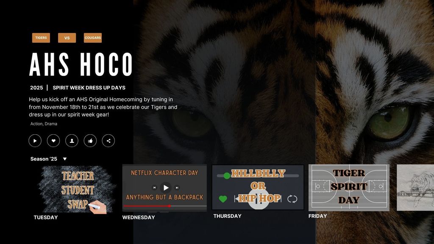
Task: Click the heart favorite icon in circle
Action: (x=53, y=141)
